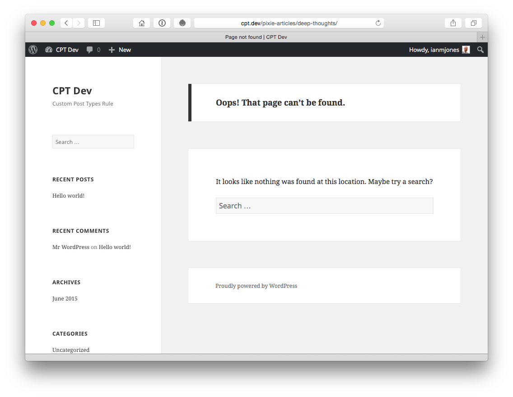Screen dimensions: 513x397
Task: Open the WordPress logo admin menu
Action: tap(33, 50)
